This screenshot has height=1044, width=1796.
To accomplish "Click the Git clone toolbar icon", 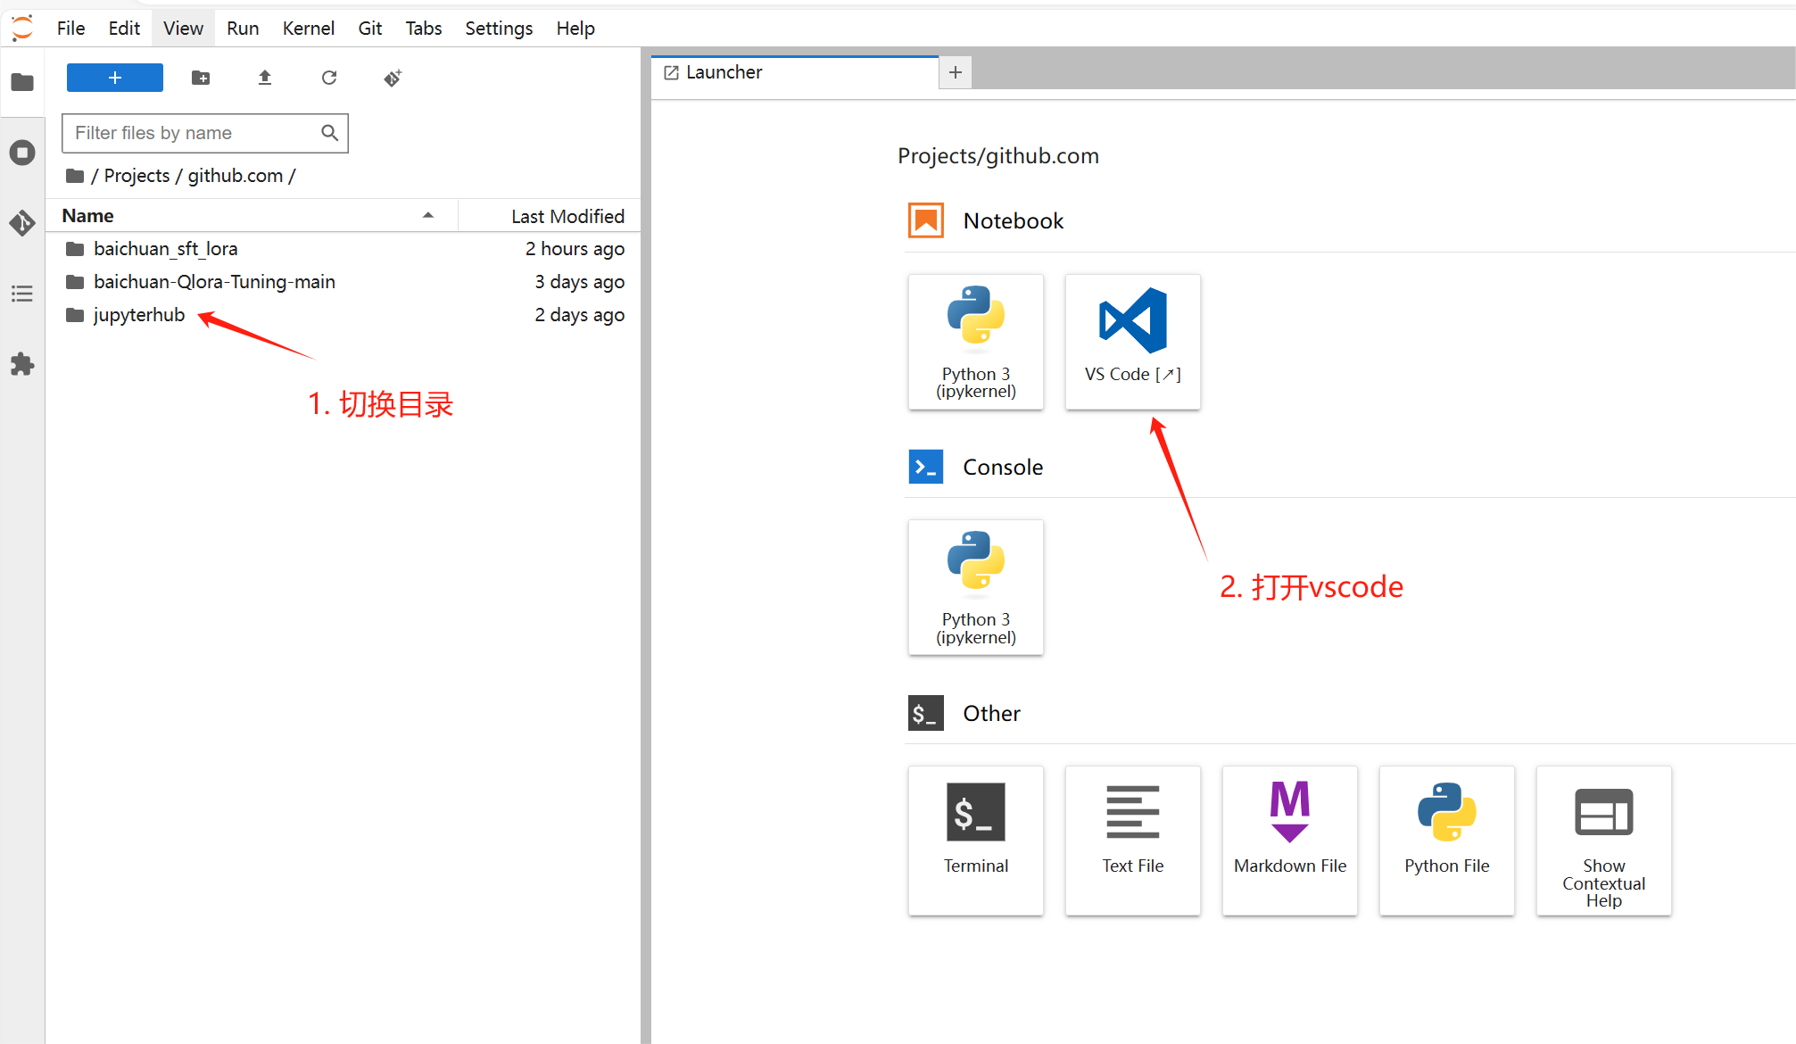I will pos(393,79).
